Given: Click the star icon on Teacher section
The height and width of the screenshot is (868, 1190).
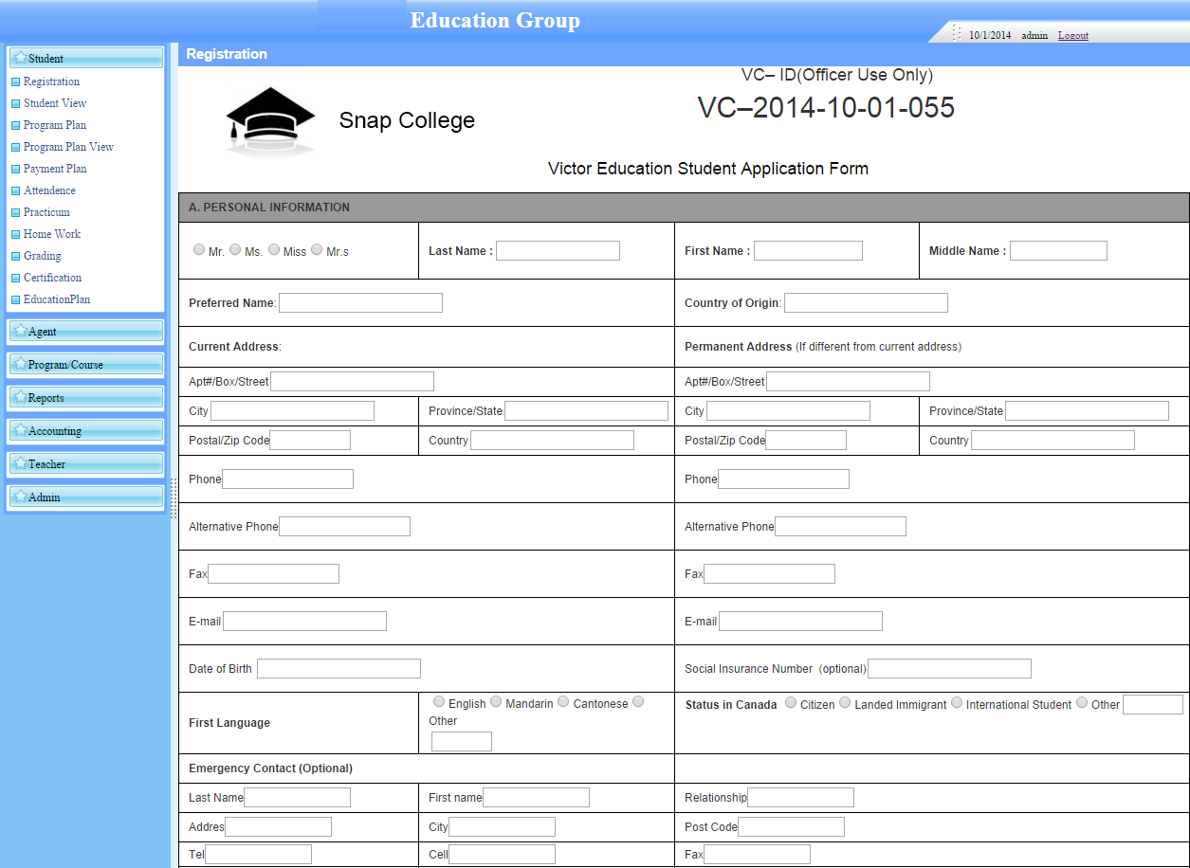Looking at the screenshot, I should coord(20,463).
